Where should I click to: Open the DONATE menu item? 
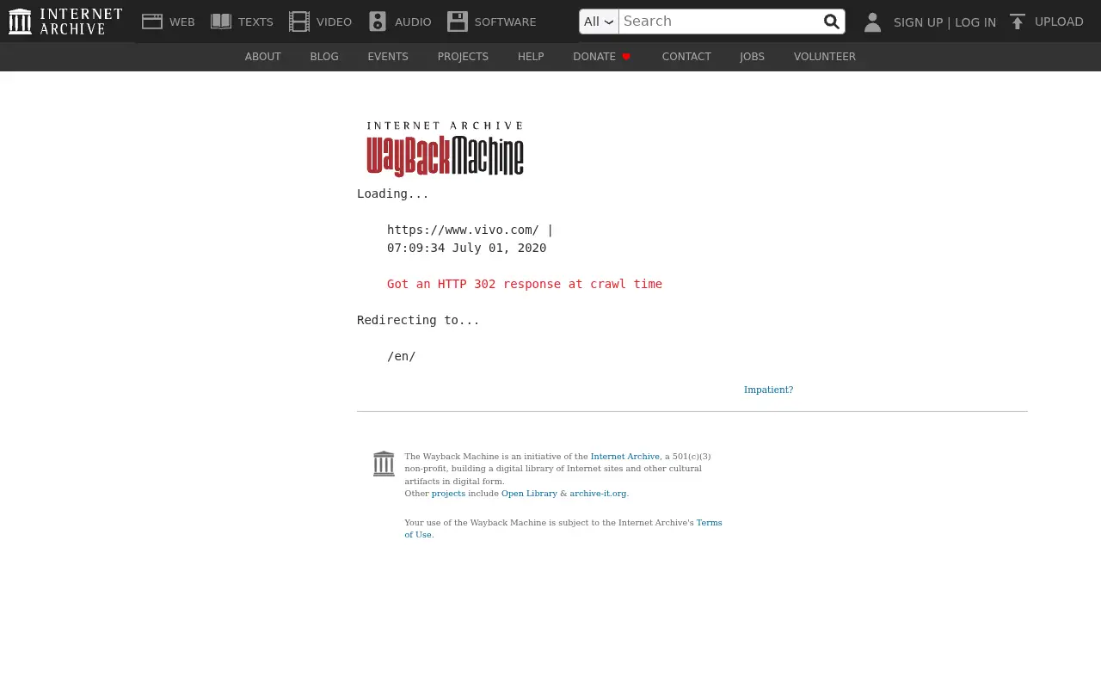point(594,57)
